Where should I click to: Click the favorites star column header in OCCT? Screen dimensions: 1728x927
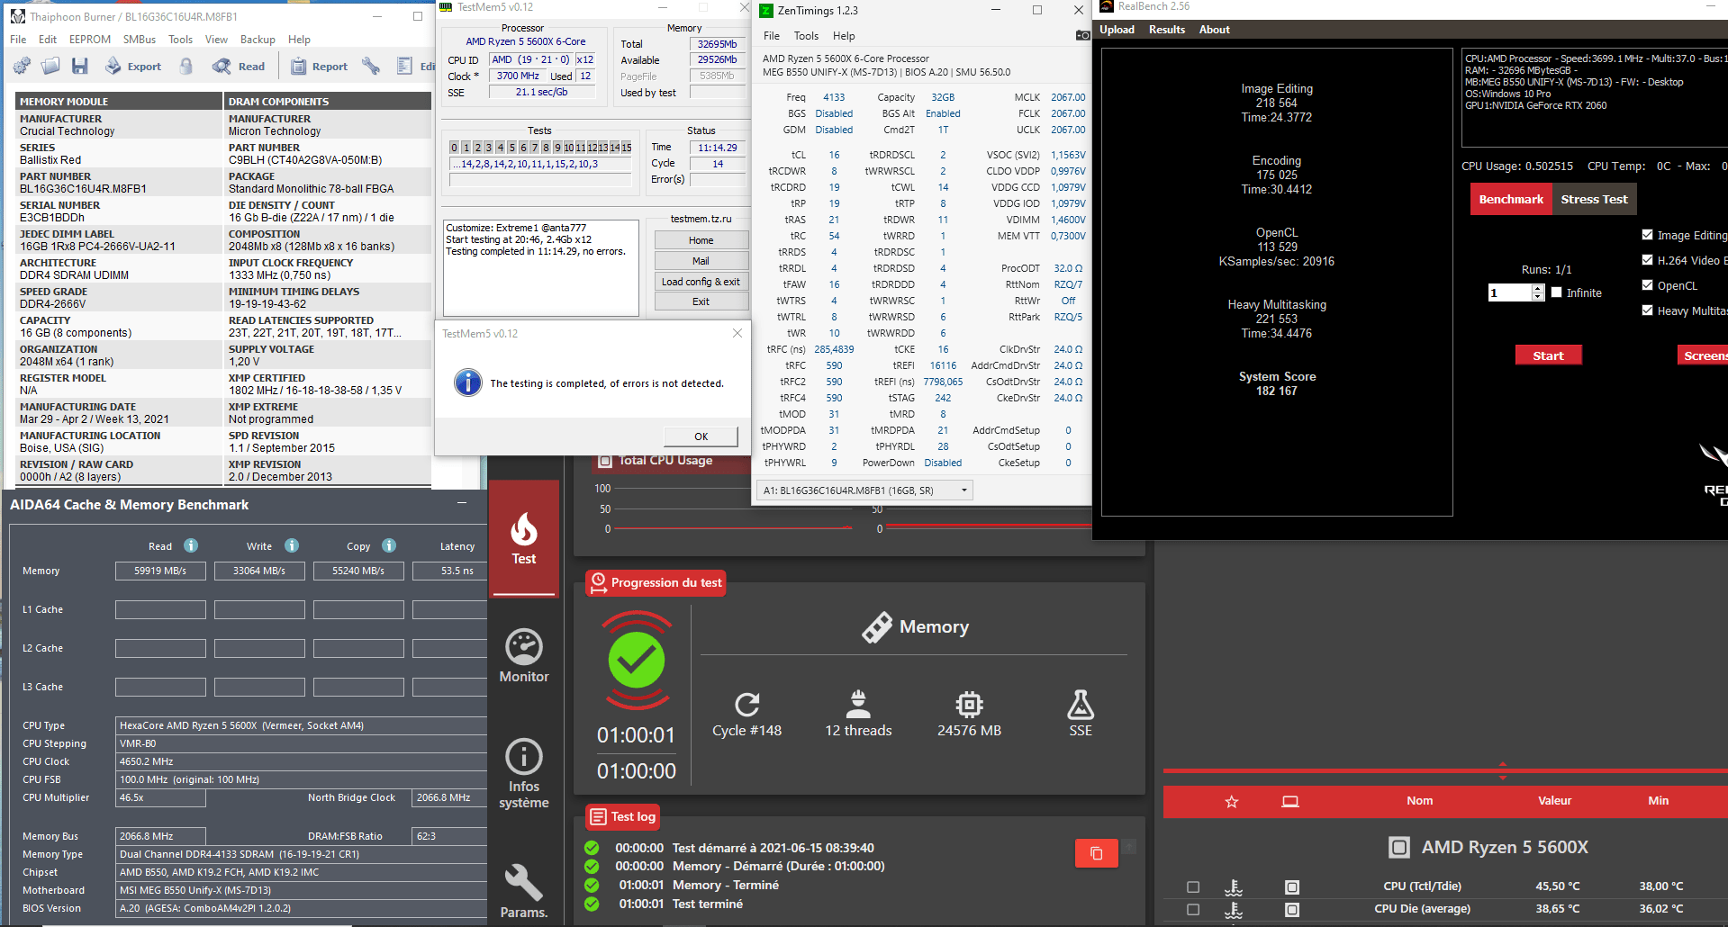pyautogui.click(x=1232, y=801)
